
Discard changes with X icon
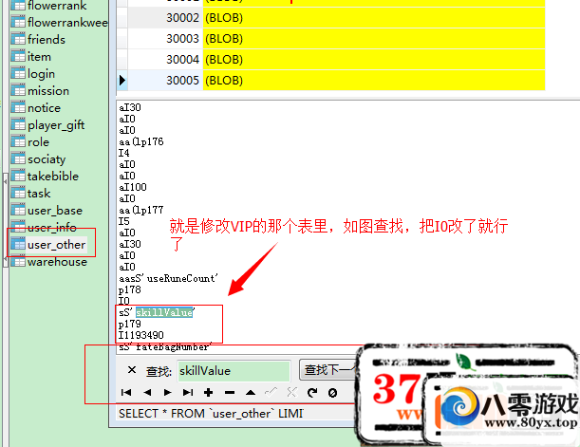(x=291, y=392)
